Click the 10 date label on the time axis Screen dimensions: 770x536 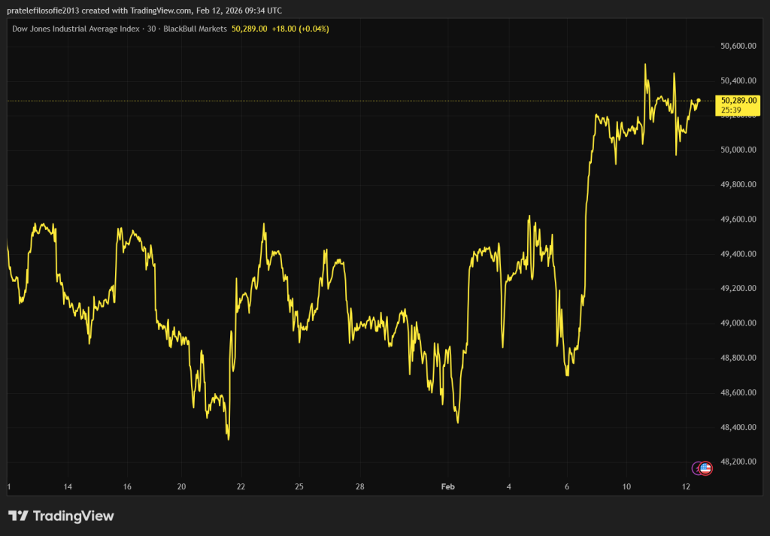[626, 487]
